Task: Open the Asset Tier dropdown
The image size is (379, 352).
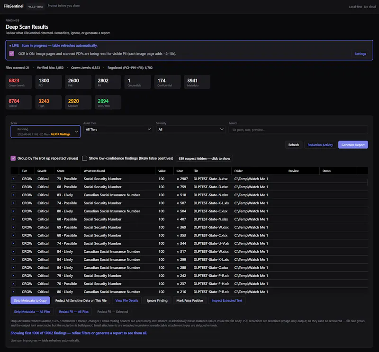Action: 118,130
